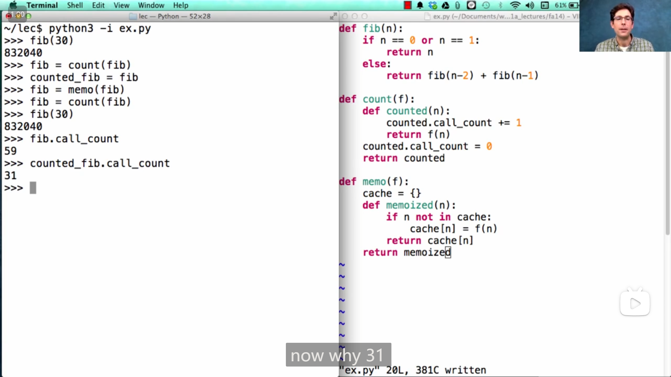Click the Apple menu icon
671x377 pixels.
point(13,5)
